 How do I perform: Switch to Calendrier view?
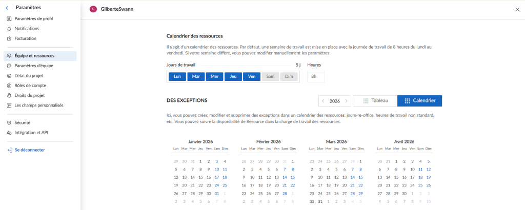coord(419,101)
